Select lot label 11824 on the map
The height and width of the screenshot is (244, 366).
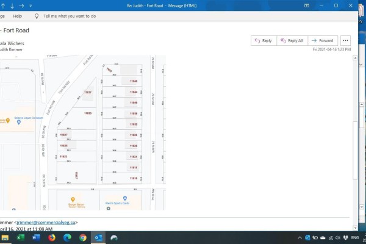pos(134,157)
